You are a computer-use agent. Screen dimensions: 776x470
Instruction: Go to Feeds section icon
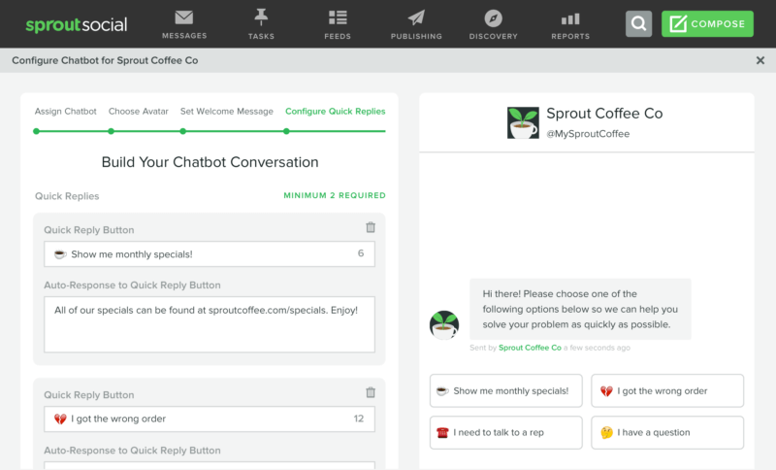pos(338,18)
